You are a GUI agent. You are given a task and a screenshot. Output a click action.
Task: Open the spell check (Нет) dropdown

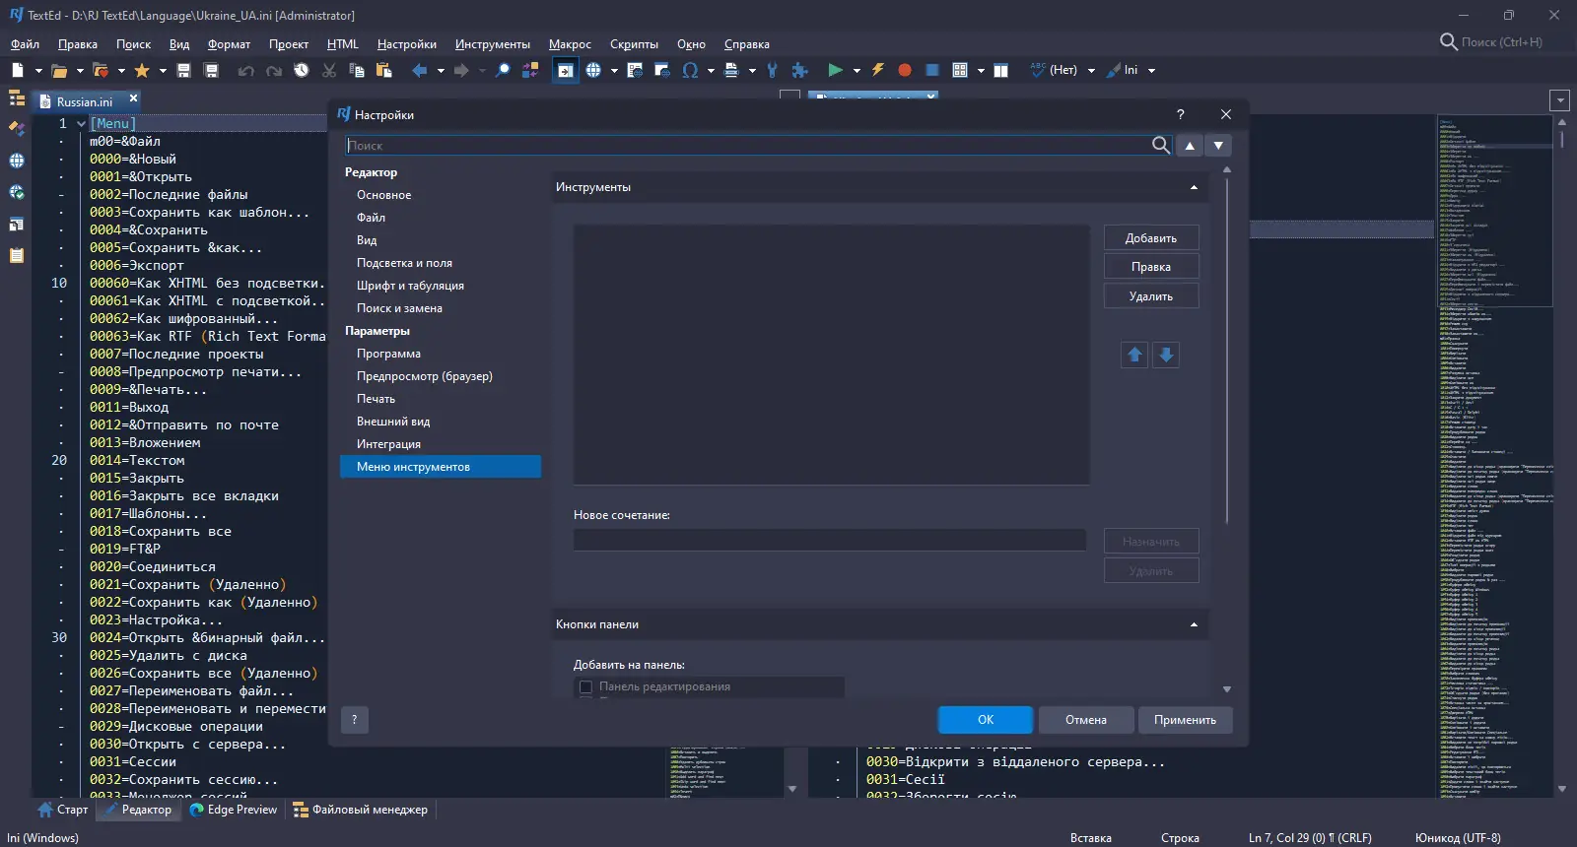click(x=1091, y=71)
